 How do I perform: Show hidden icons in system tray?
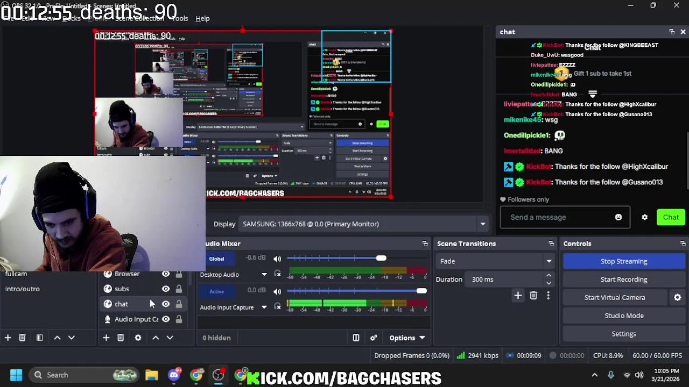pyautogui.click(x=595, y=375)
